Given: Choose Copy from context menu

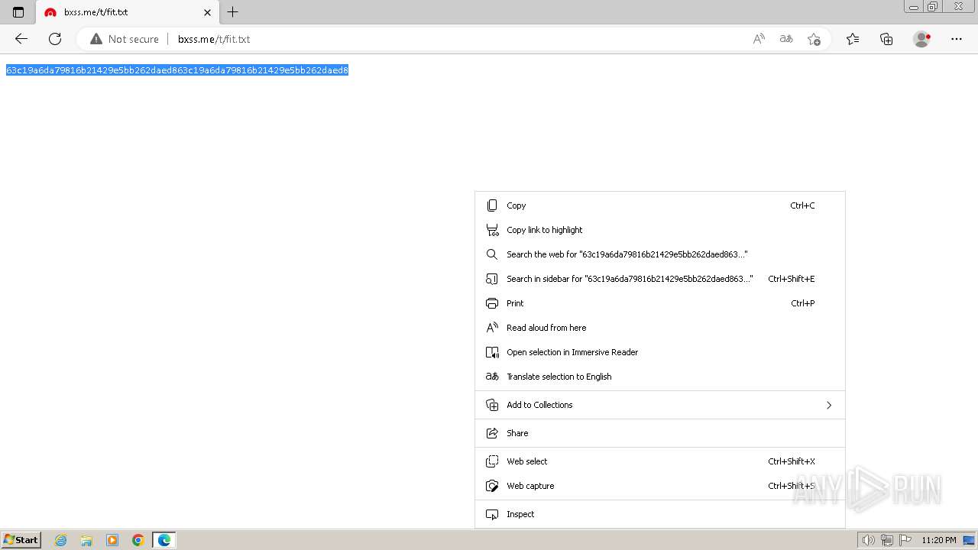Looking at the screenshot, I should (x=660, y=205).
